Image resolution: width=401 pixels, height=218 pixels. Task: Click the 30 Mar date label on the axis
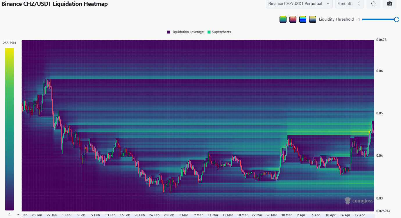click(287, 215)
